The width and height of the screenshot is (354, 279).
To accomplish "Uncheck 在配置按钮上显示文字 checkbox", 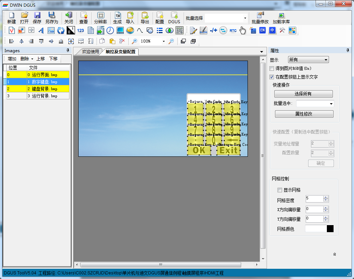I will tap(272, 77).
